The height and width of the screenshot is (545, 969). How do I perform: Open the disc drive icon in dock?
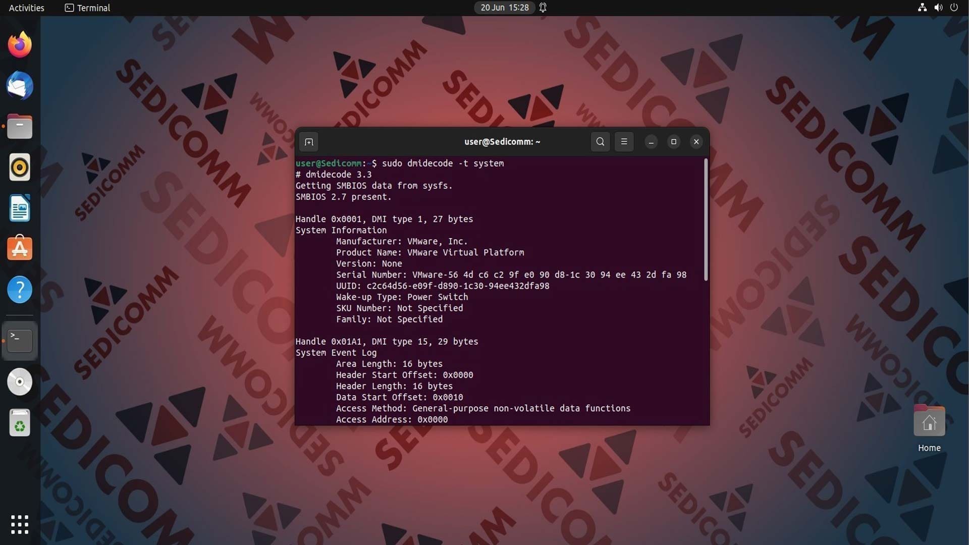tap(20, 381)
